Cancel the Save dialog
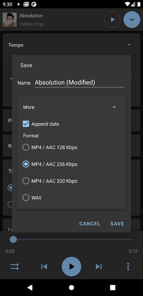This screenshot has width=143, height=296. pyautogui.click(x=90, y=224)
